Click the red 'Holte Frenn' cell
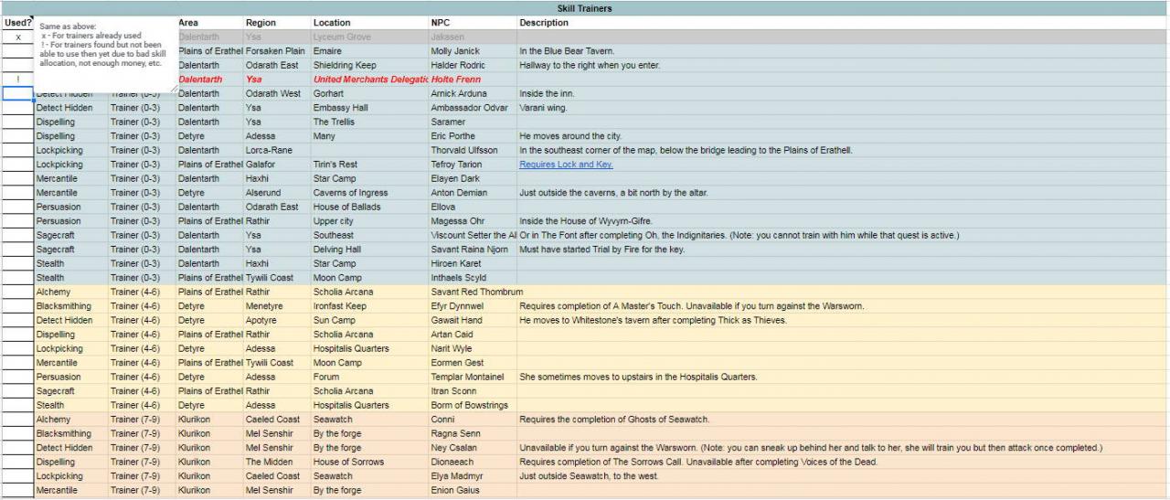Image resolution: width=1170 pixels, height=500 pixels. coord(471,80)
